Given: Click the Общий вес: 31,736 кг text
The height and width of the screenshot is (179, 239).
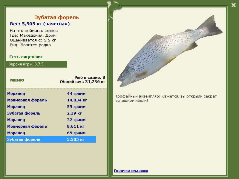Looking at the screenshot, I should pyautogui.click(x=82, y=82).
